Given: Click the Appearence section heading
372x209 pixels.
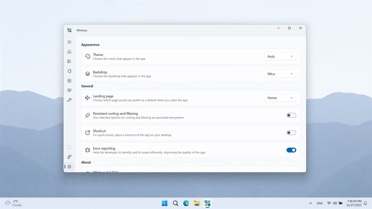Looking at the screenshot, I should click(90, 45).
